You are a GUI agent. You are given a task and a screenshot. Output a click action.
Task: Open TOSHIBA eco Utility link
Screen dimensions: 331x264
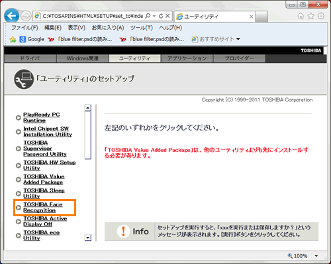(42, 235)
